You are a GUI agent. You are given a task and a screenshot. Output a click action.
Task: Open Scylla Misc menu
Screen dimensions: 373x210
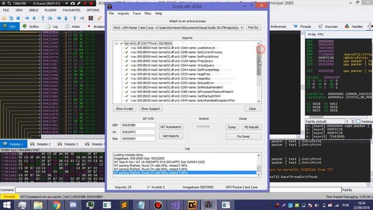tap(147, 13)
